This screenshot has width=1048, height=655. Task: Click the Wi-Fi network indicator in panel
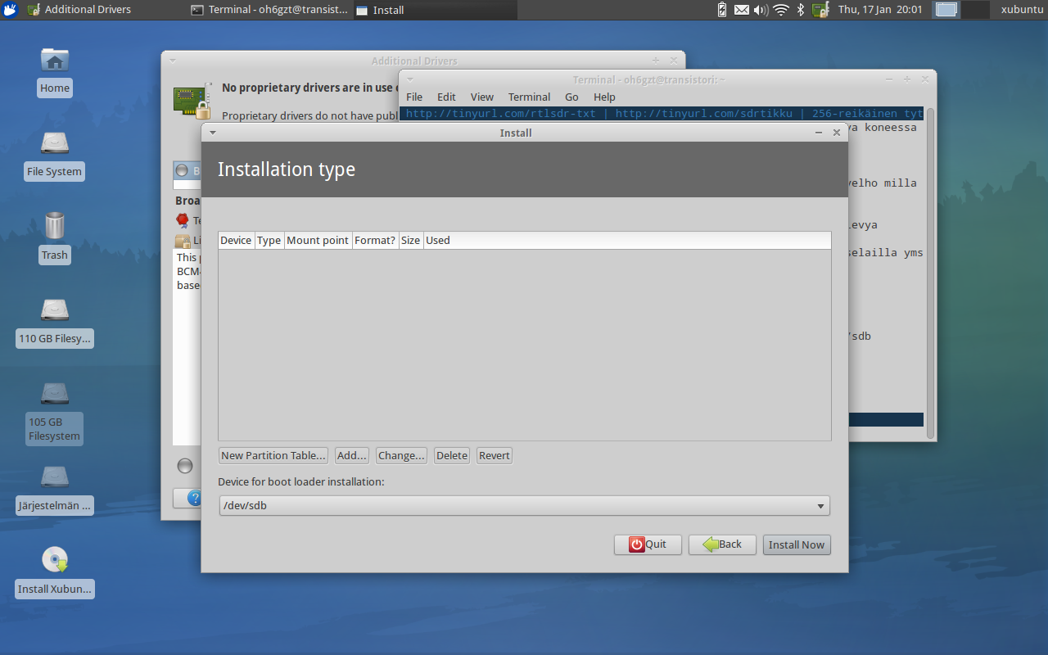coord(780,10)
